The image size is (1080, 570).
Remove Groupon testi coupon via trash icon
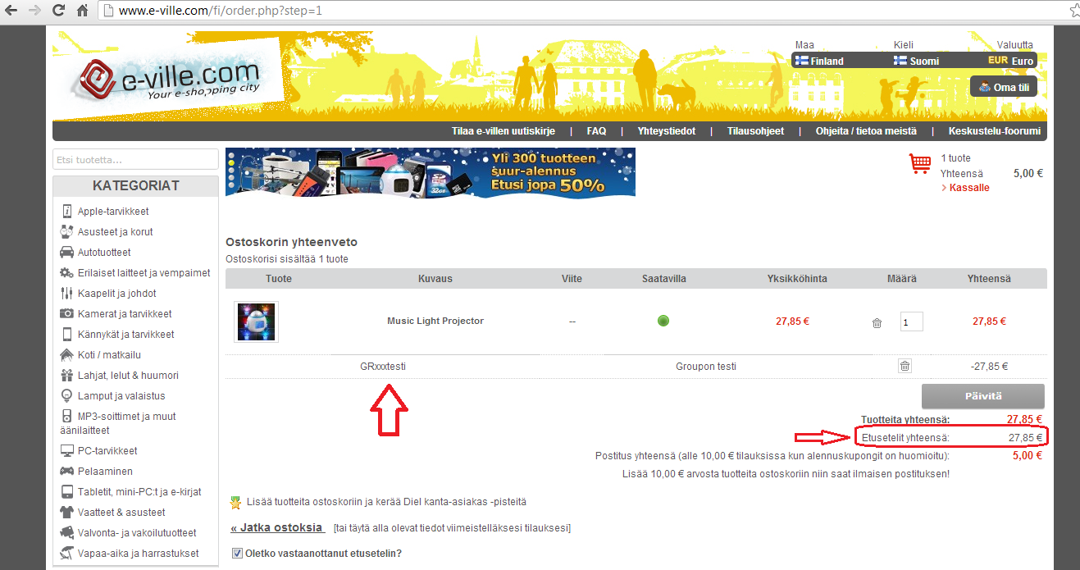coord(905,367)
